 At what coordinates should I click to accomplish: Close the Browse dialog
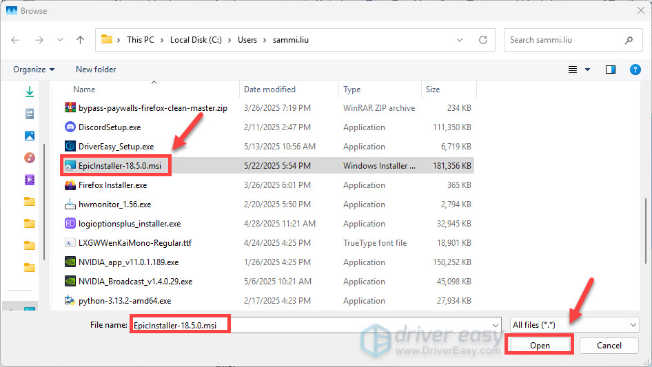click(x=641, y=10)
